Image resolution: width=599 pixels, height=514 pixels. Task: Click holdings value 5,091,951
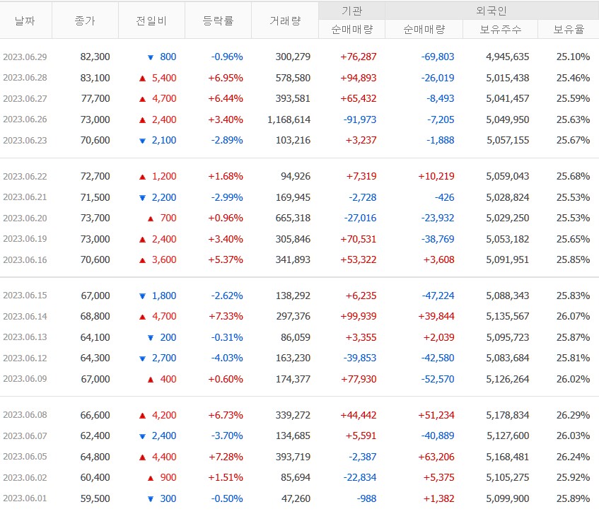click(508, 259)
